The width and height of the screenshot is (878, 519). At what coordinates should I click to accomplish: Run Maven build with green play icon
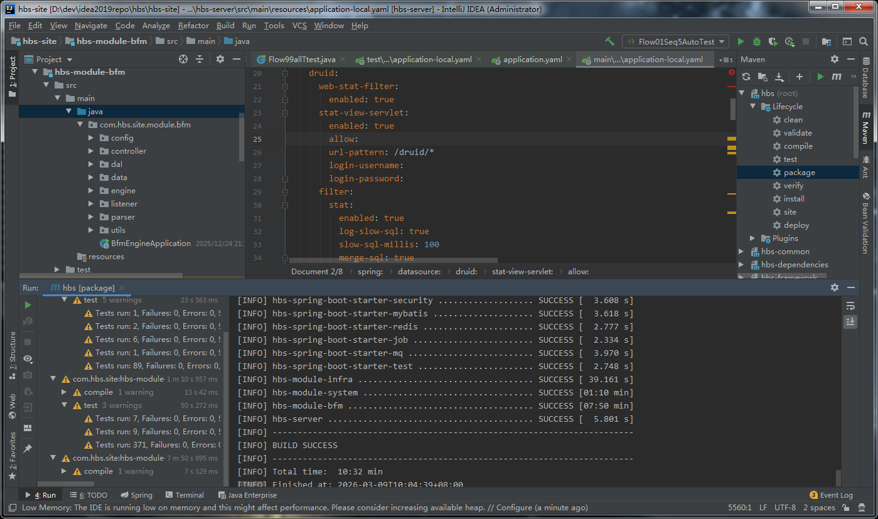(x=820, y=77)
